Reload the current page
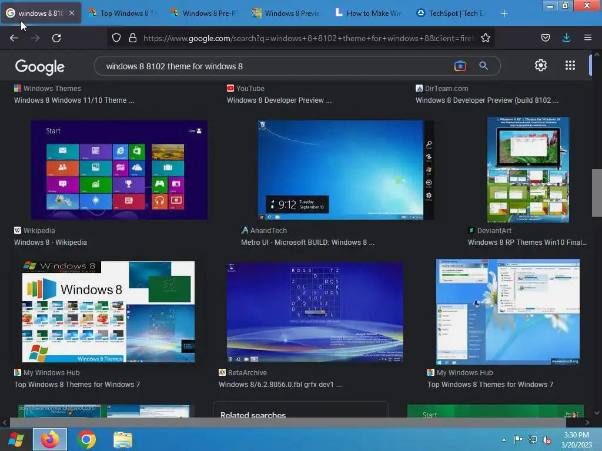The image size is (602, 451). tap(56, 38)
